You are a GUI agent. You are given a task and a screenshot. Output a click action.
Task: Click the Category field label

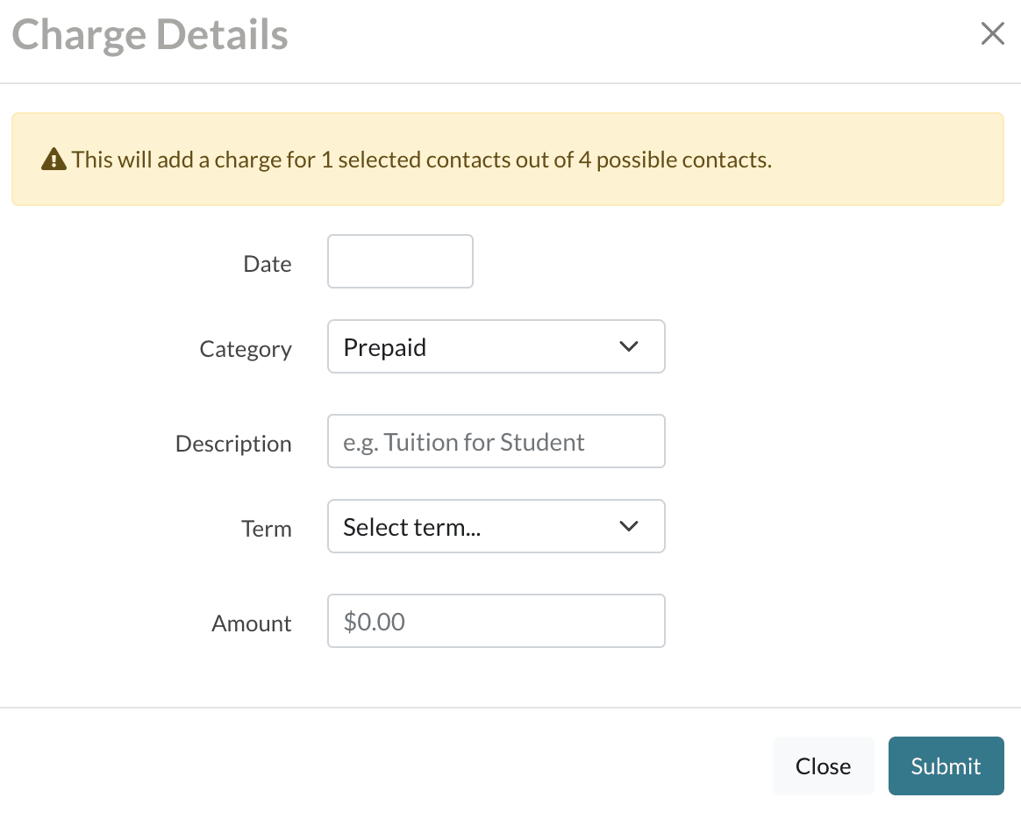246,349
